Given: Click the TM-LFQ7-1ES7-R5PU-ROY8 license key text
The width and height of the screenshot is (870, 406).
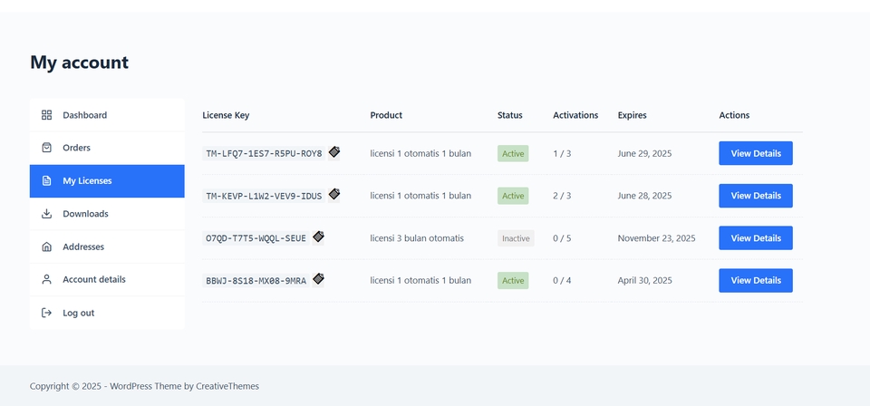Looking at the screenshot, I should click(x=264, y=154).
